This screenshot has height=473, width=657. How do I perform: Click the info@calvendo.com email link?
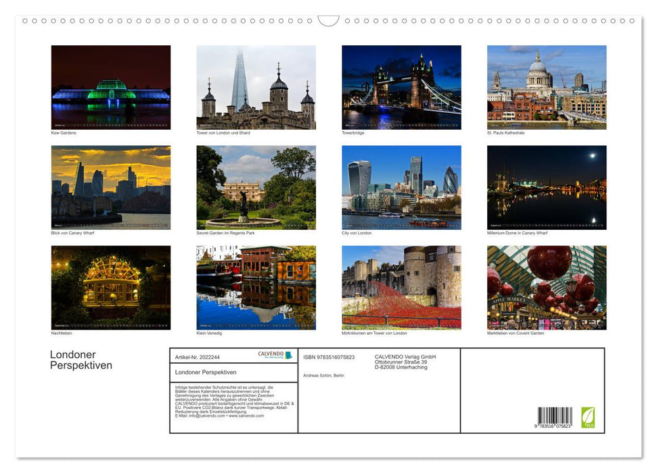tap(206, 416)
